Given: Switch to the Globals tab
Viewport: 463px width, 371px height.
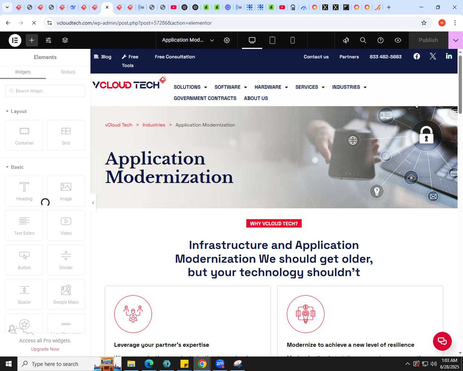Looking at the screenshot, I should (x=68, y=72).
